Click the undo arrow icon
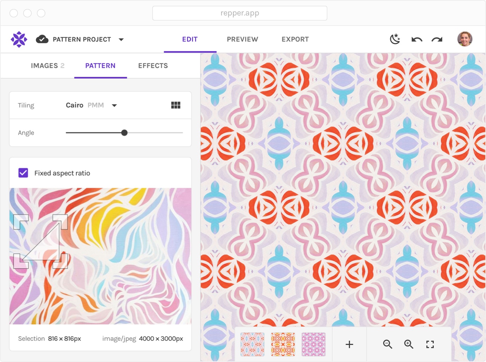Image resolution: width=486 pixels, height=362 pixels. point(416,39)
